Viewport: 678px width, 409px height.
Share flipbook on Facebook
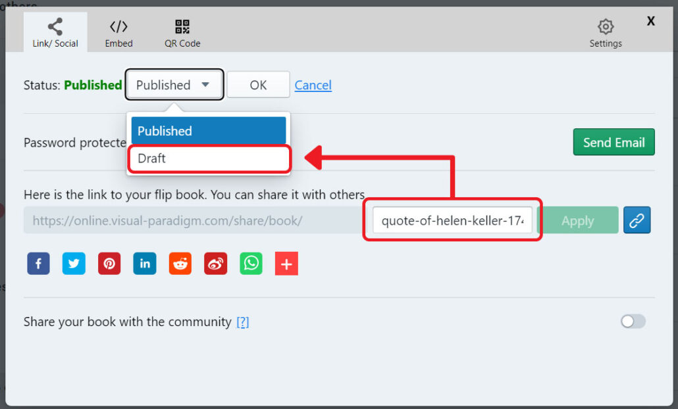tap(38, 264)
